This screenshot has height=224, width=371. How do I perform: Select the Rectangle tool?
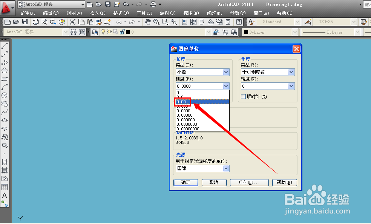click(x=5, y=79)
